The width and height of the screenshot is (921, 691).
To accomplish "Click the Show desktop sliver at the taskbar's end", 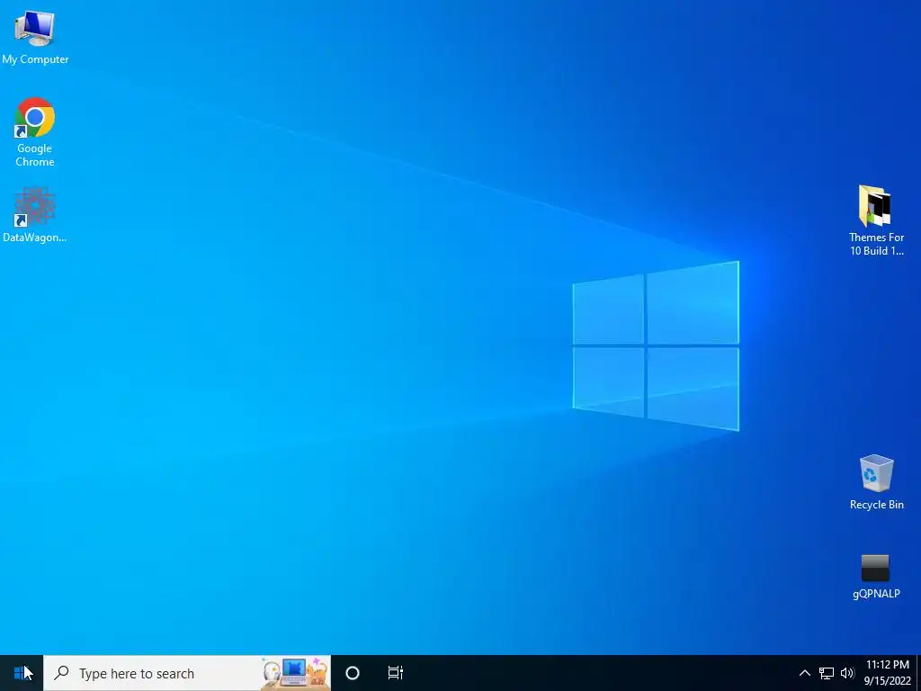I will pyautogui.click(x=918, y=673).
